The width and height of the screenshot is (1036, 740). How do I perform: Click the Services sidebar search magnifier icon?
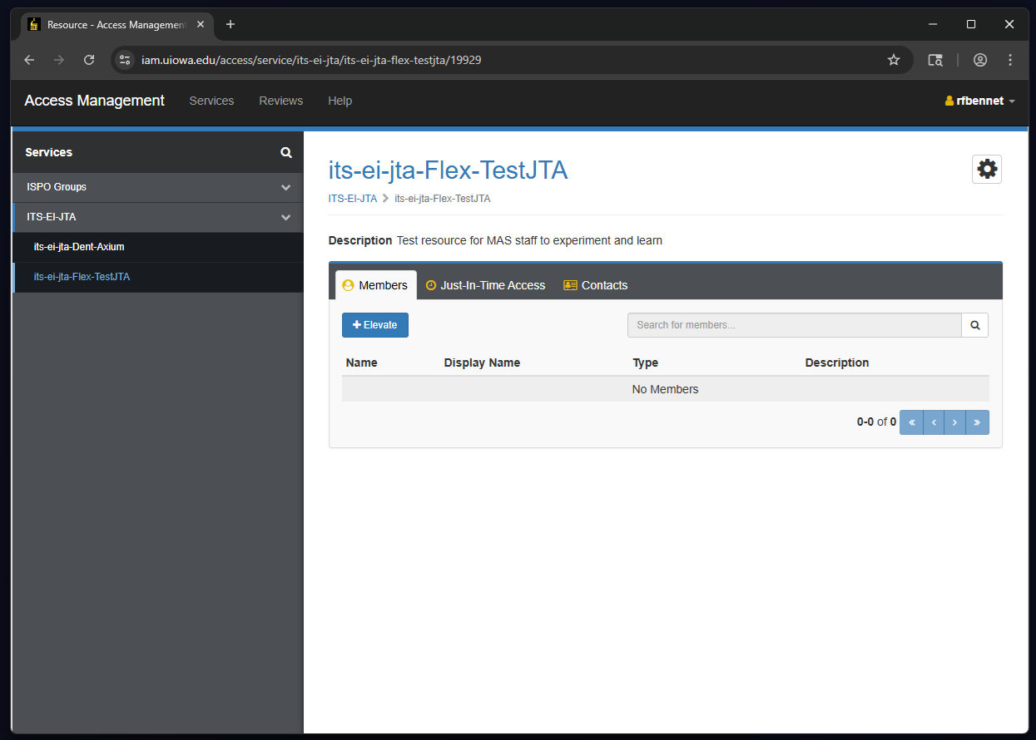click(286, 152)
